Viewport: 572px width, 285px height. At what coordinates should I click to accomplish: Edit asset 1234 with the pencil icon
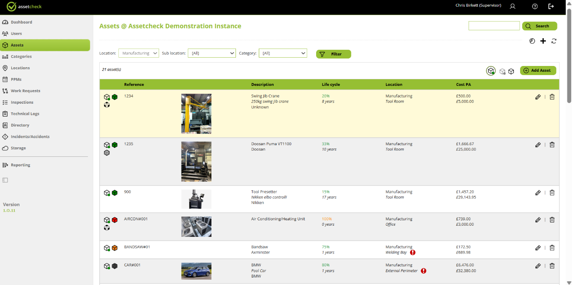click(538, 97)
